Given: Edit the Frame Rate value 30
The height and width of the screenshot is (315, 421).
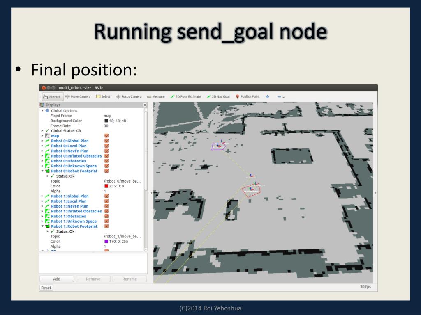Looking at the screenshot, I should point(106,126).
